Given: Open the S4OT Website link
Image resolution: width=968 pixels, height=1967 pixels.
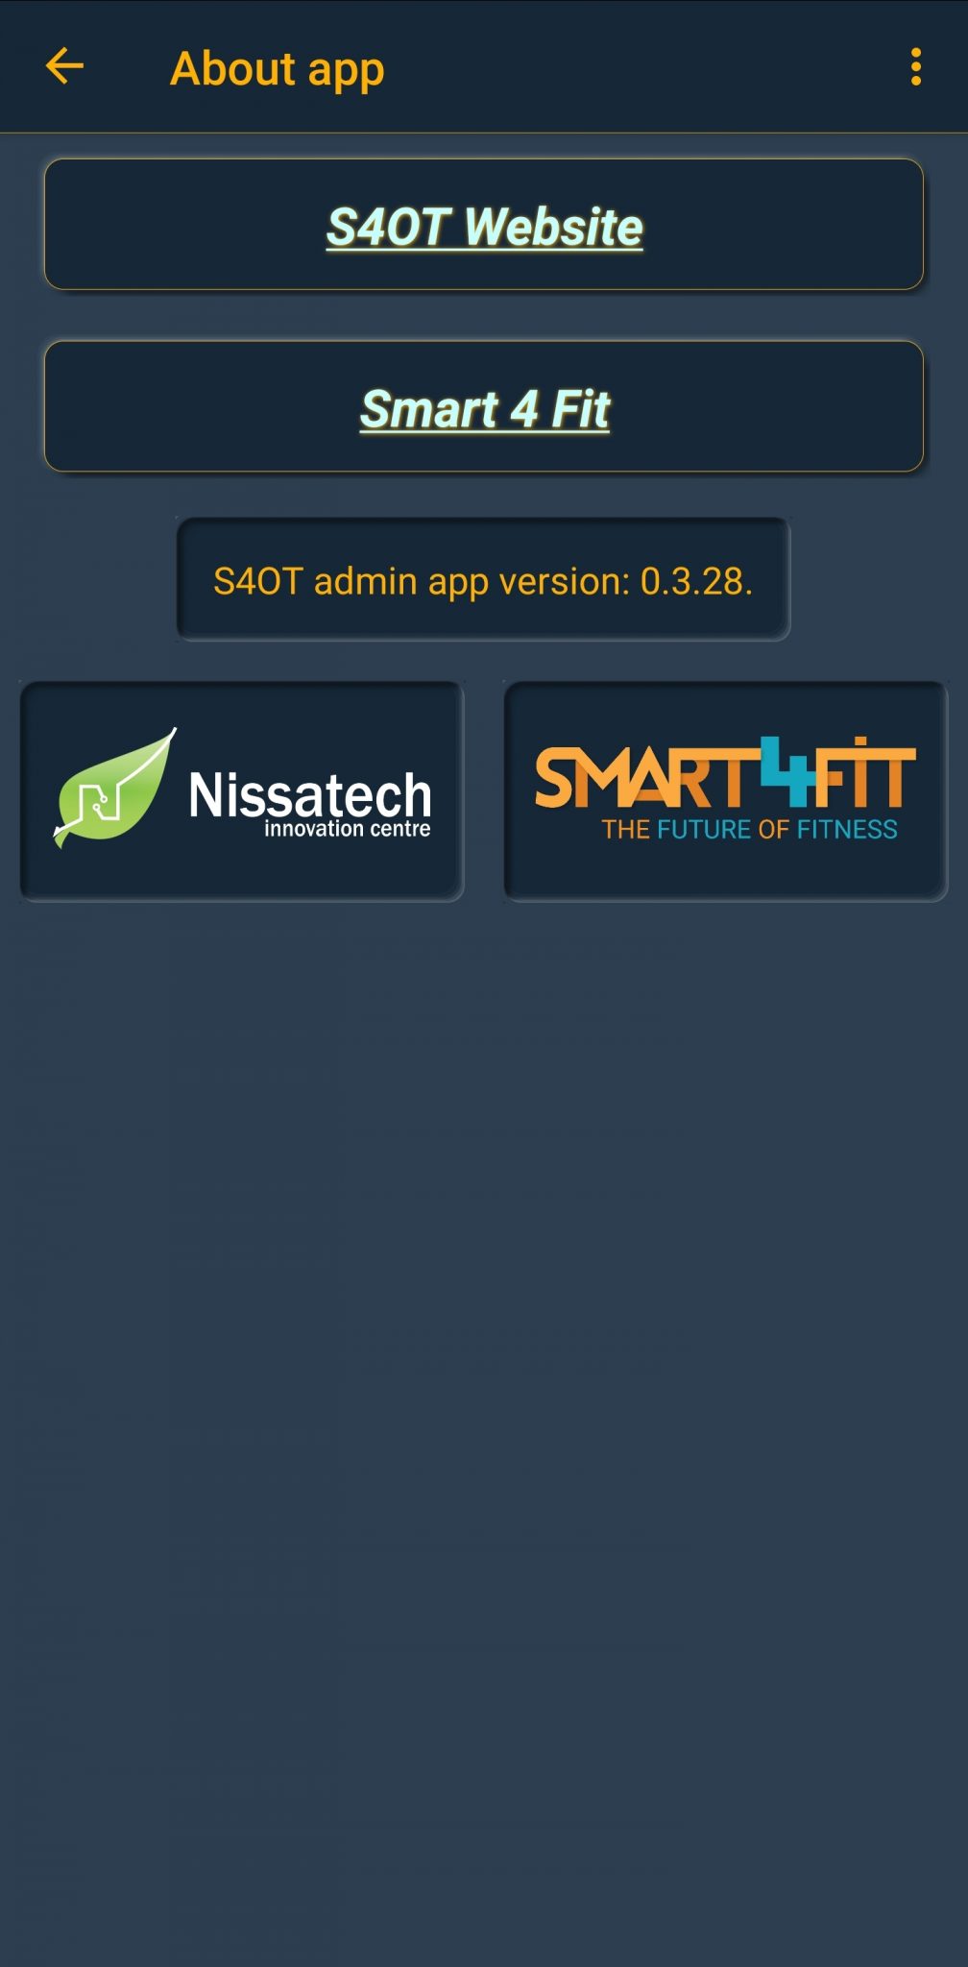Looking at the screenshot, I should pos(484,227).
